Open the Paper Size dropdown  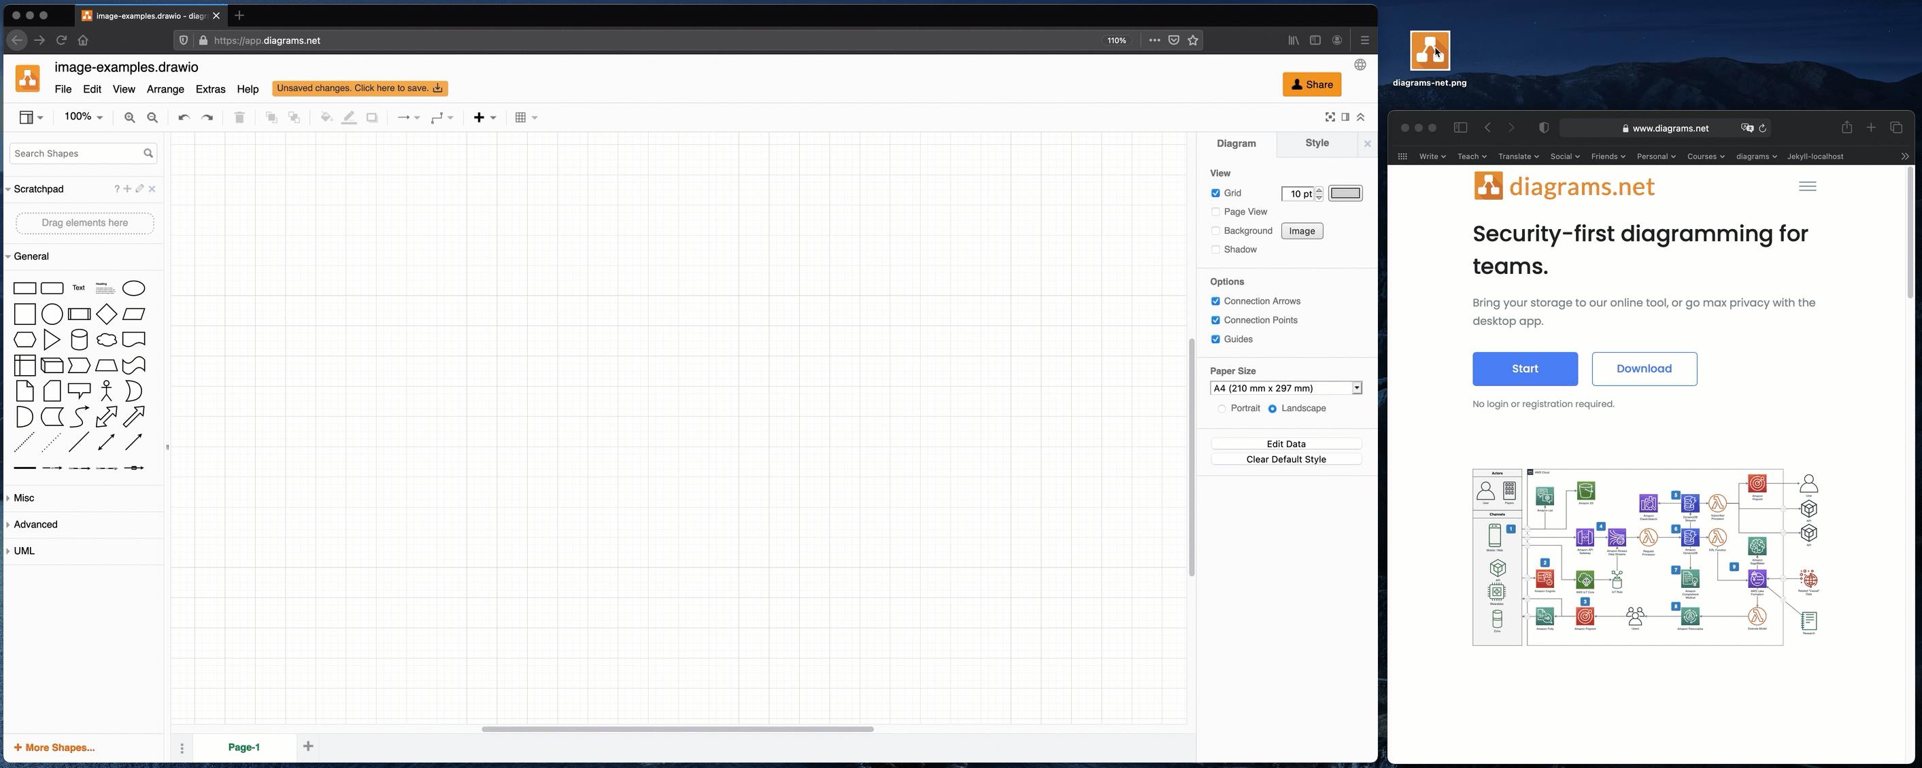coord(1285,388)
